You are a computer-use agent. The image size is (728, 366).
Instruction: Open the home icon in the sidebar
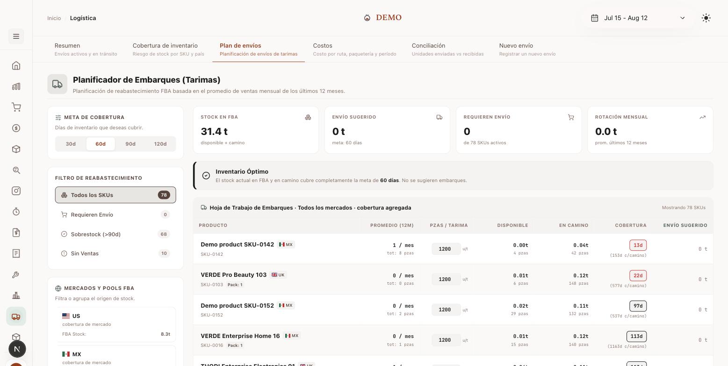pos(16,65)
